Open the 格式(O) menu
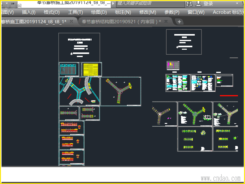Viewport: 245px width, 184px height. tap(52, 12)
